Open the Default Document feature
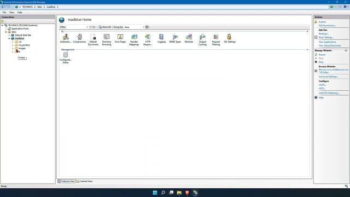The image size is (350, 197). pos(93,40)
